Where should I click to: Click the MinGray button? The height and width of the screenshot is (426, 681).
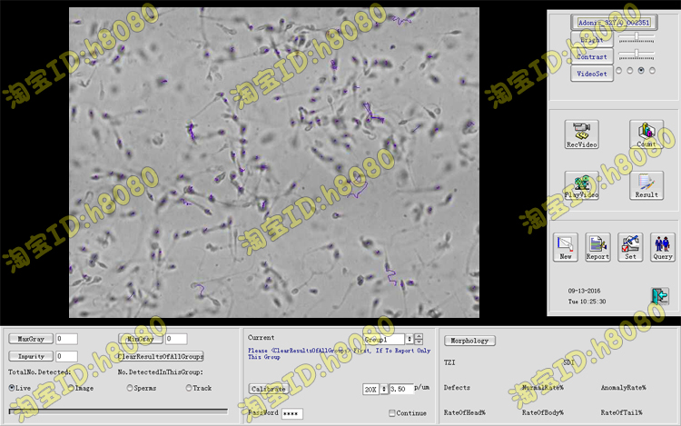click(141, 339)
